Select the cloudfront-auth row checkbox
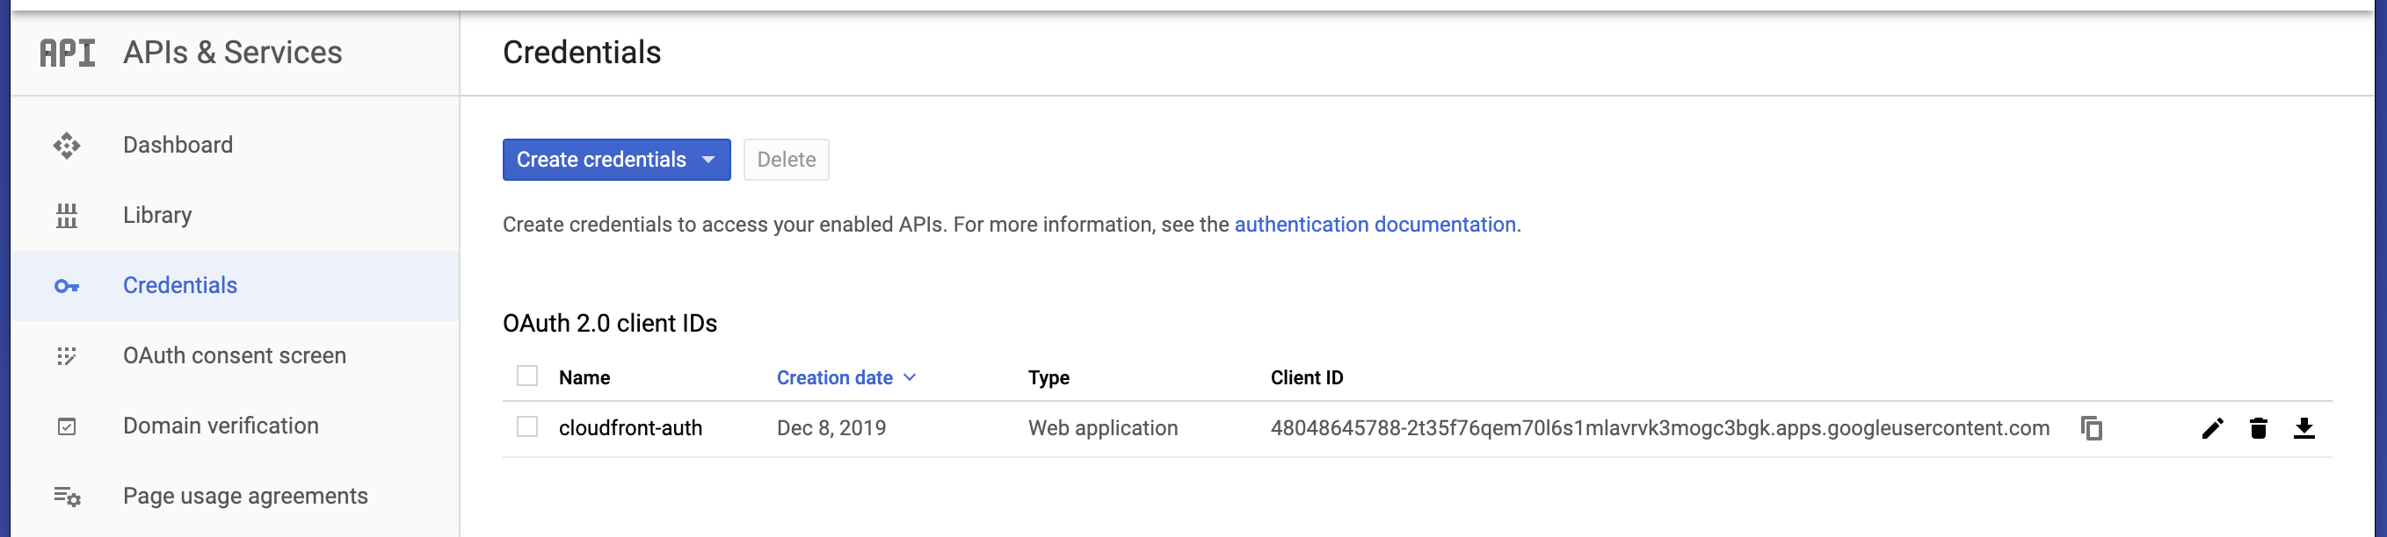Screen dimensions: 2387x537 point(527,426)
